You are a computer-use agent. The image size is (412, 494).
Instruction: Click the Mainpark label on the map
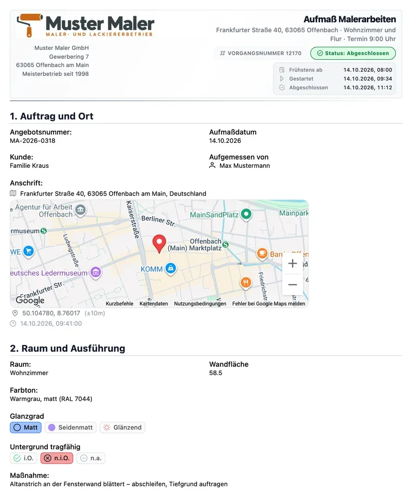point(294,213)
